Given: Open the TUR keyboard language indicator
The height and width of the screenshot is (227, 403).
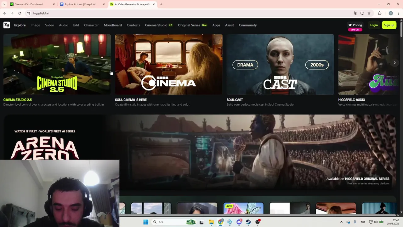Looking at the screenshot, I should 363,222.
